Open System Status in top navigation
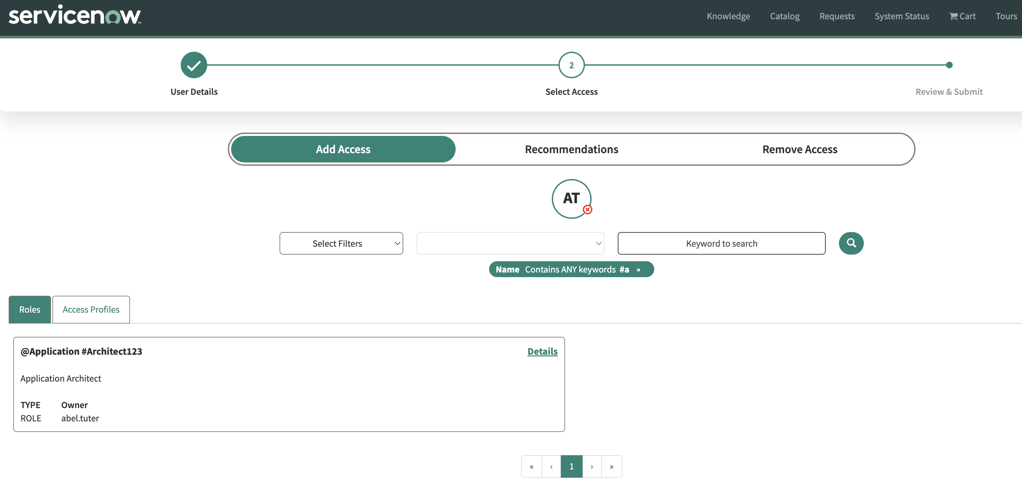Screen dimensions: 1022x488 [x=902, y=16]
